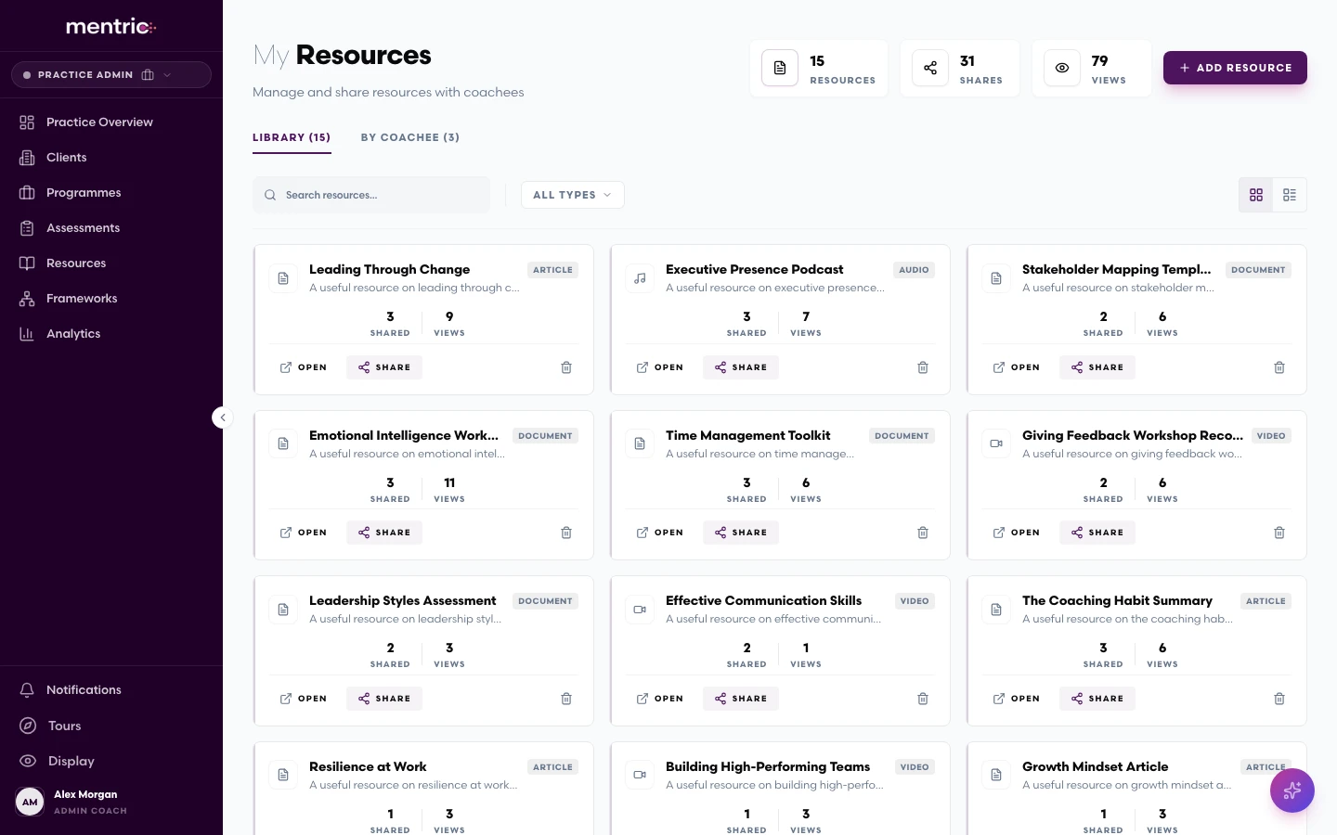Share the Leading Through Change article
The height and width of the screenshot is (835, 1337).
point(384,367)
